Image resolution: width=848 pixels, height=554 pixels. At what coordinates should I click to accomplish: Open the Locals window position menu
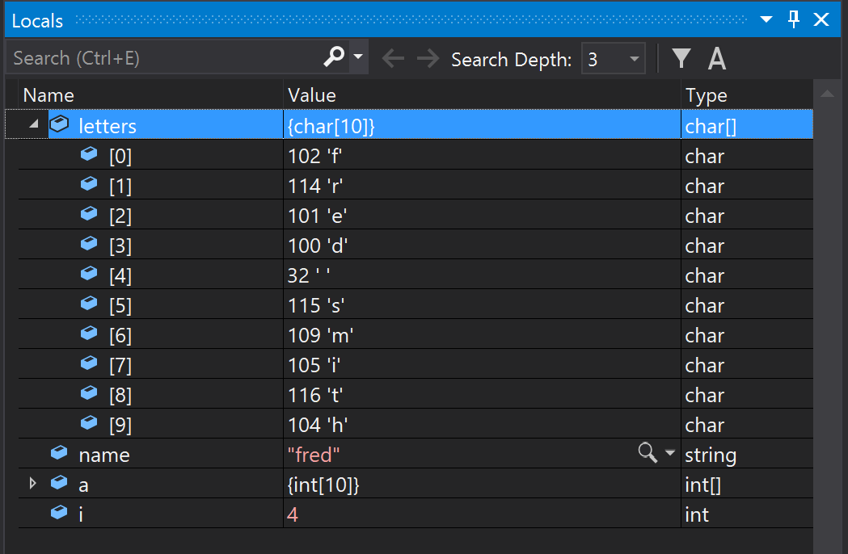[766, 19]
